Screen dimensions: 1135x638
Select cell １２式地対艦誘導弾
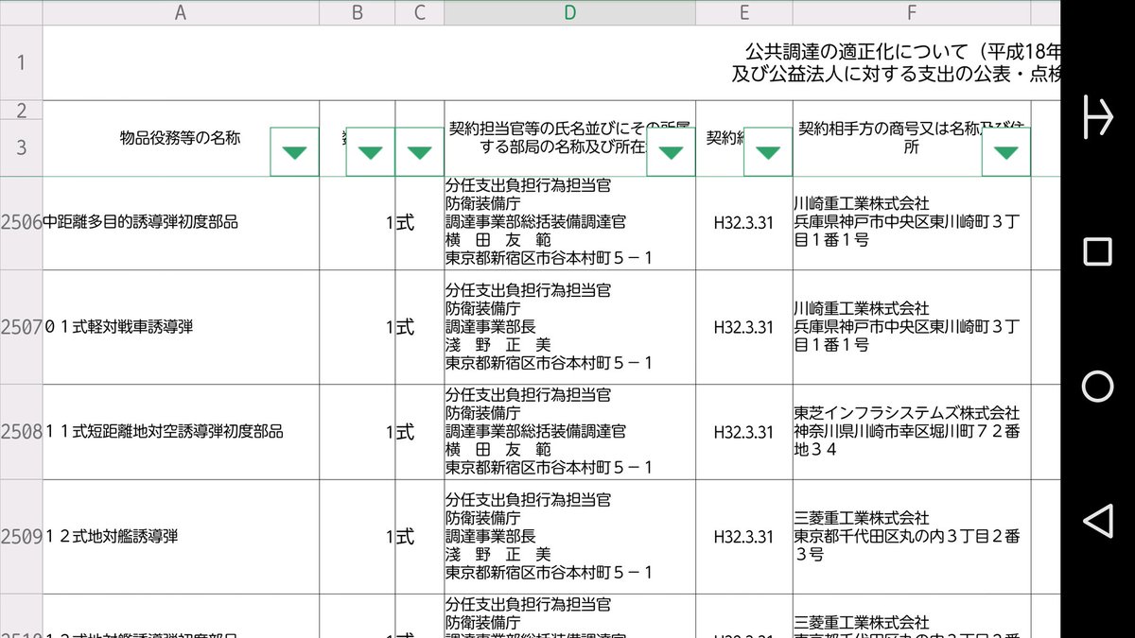point(181,537)
